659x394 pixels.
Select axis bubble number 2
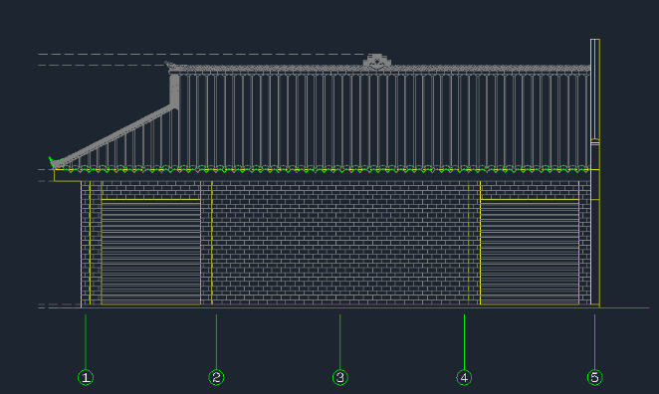[216, 377]
